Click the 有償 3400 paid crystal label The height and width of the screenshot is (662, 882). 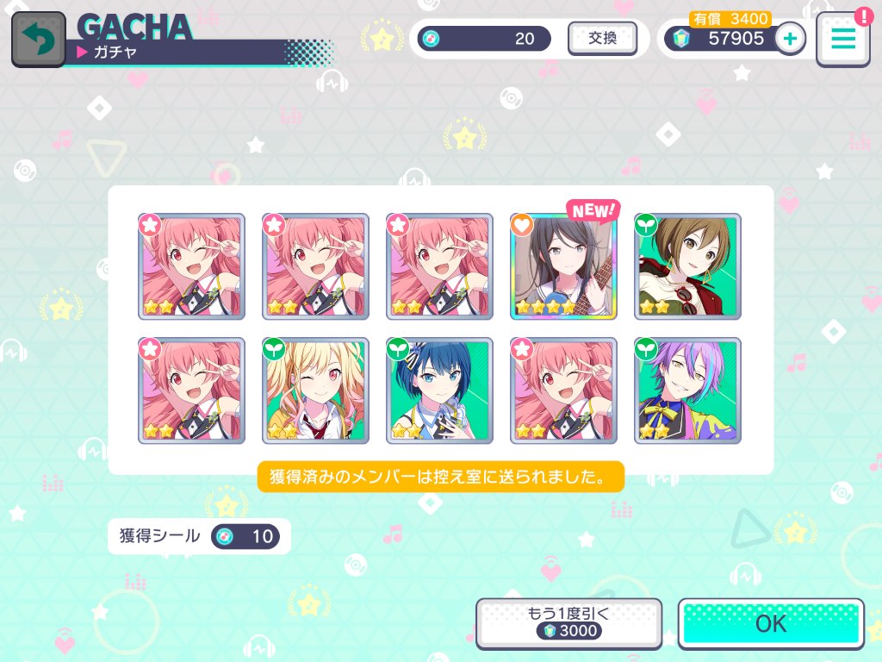730,19
